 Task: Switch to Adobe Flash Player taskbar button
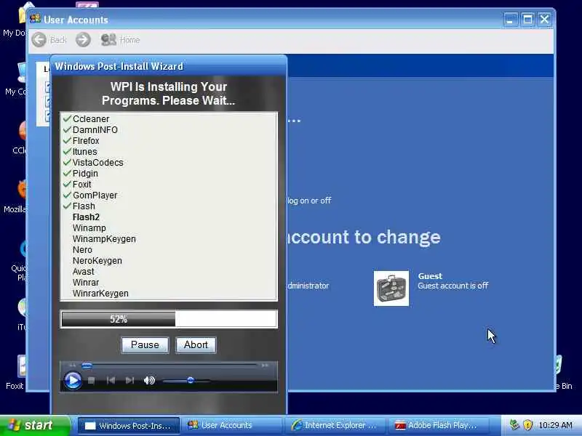click(437, 426)
